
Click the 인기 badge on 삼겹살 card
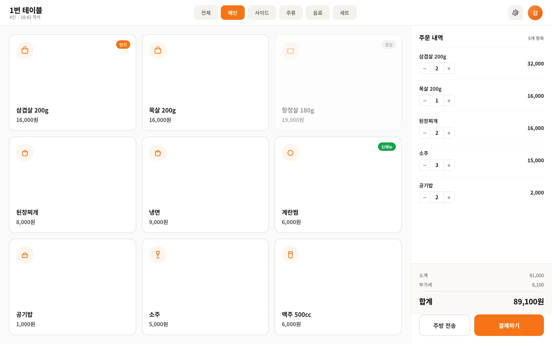pyautogui.click(x=123, y=45)
